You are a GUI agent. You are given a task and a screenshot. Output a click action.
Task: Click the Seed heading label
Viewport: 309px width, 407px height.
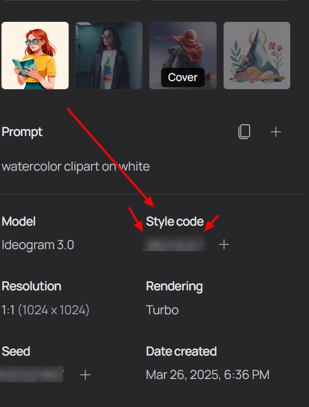point(16,351)
